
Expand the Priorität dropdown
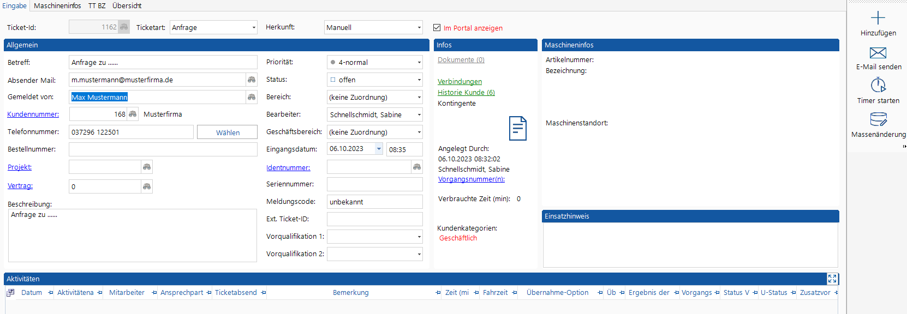pos(419,62)
